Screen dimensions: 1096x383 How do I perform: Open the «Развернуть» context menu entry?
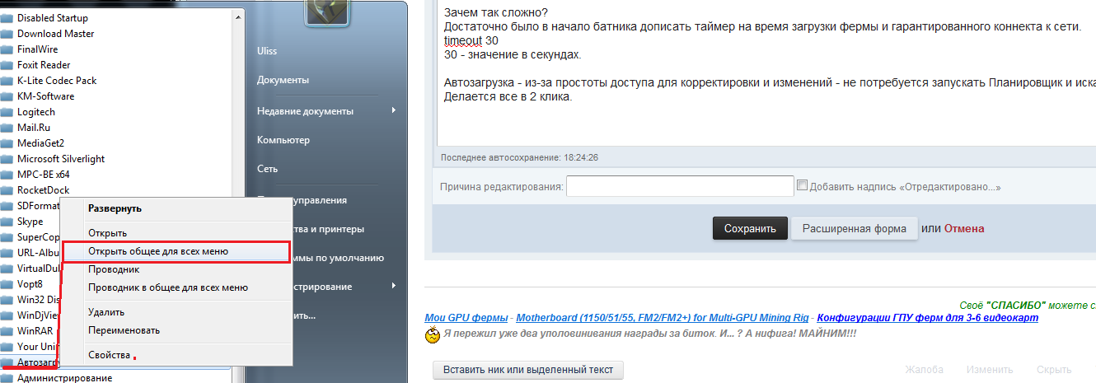115,209
